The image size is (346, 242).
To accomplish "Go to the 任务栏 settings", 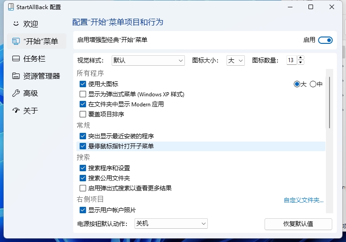I will coord(34,58).
